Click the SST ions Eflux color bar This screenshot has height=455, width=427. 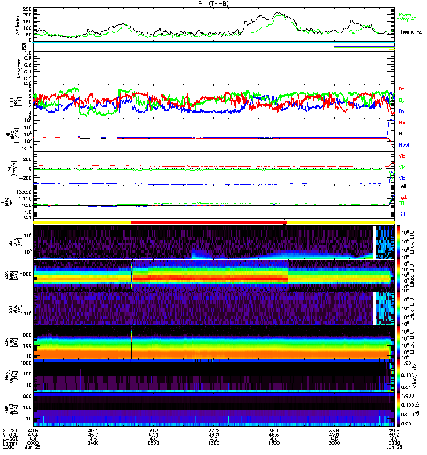398,242
